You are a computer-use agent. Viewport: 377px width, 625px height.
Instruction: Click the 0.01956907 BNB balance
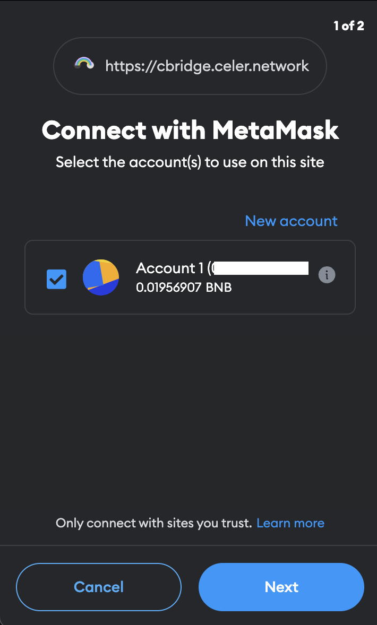point(184,288)
